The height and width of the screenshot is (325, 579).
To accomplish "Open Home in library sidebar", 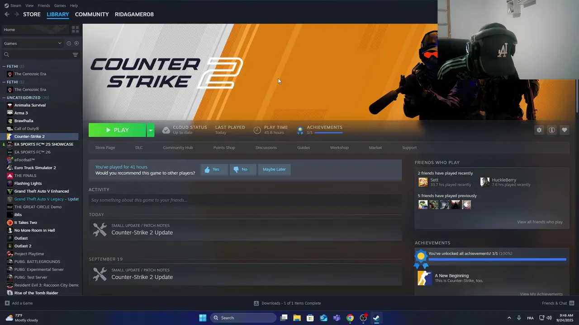I will (x=35, y=29).
